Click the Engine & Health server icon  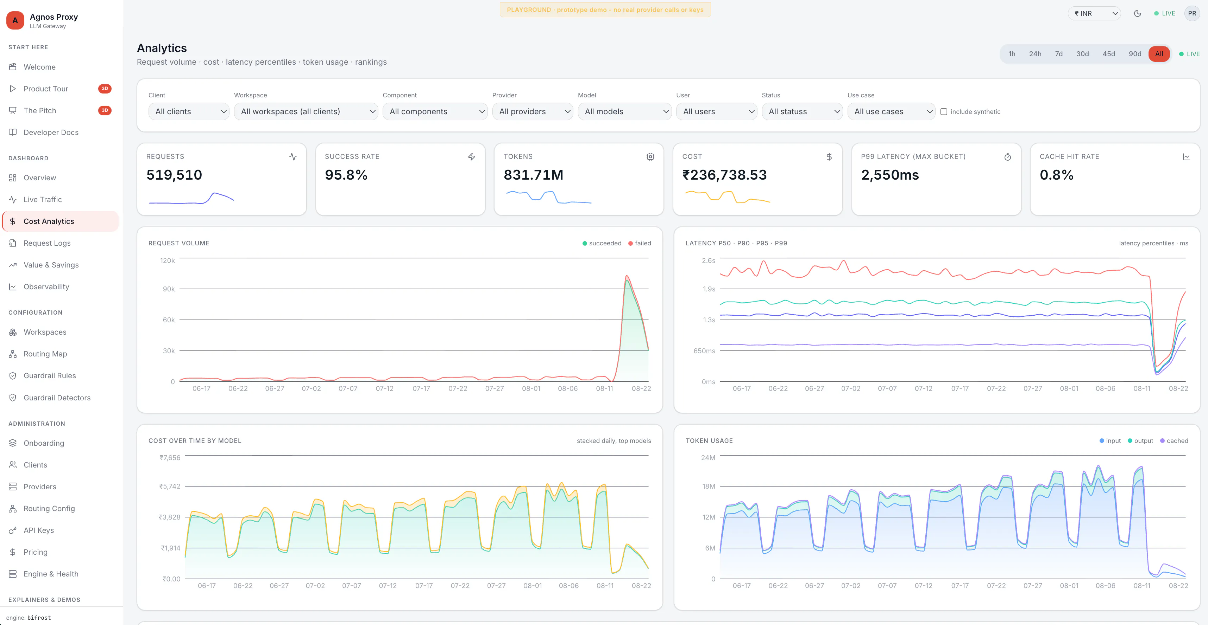pyautogui.click(x=13, y=574)
